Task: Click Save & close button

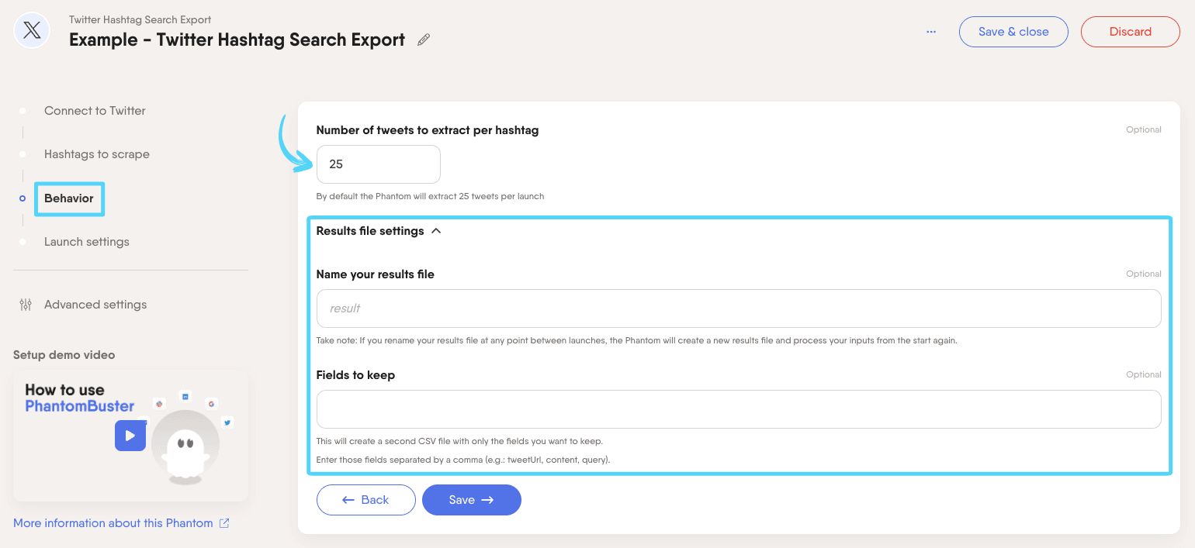Action: (x=1013, y=32)
